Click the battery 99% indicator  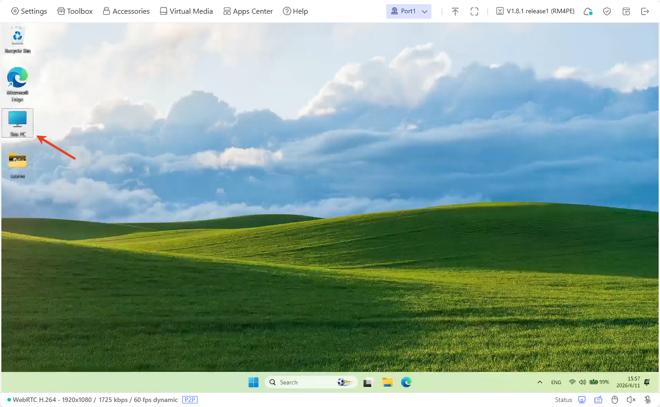(x=599, y=382)
